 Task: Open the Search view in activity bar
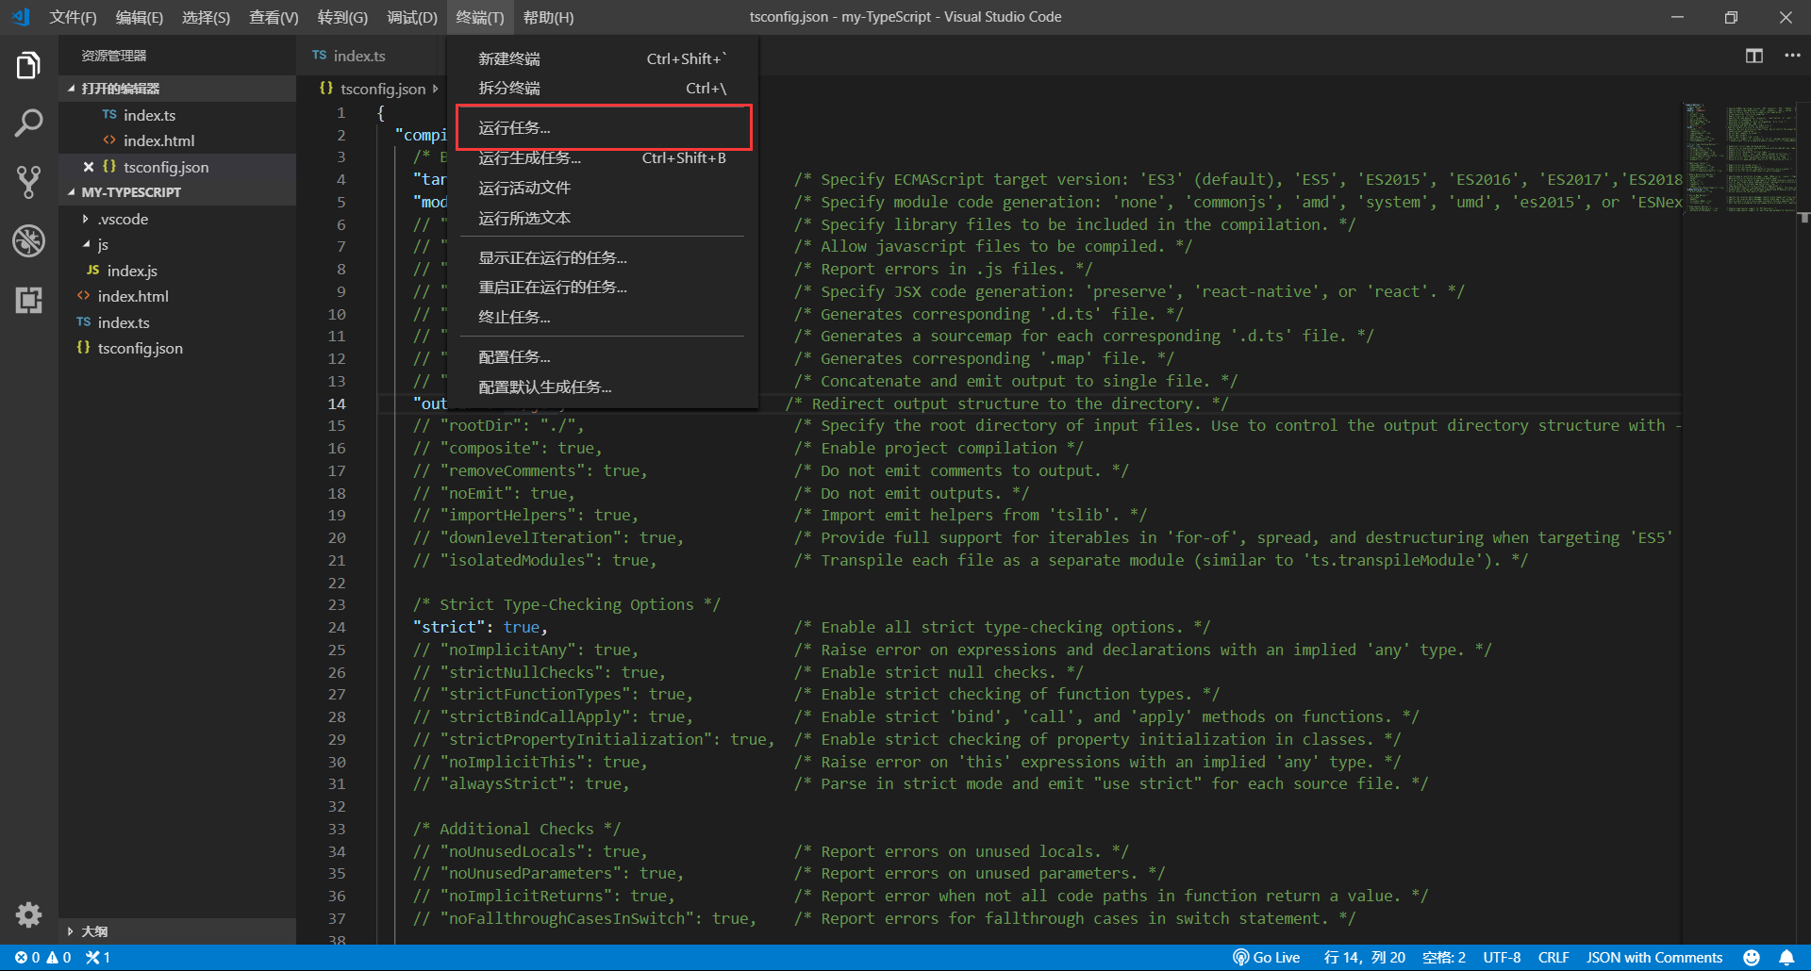pyautogui.click(x=28, y=123)
